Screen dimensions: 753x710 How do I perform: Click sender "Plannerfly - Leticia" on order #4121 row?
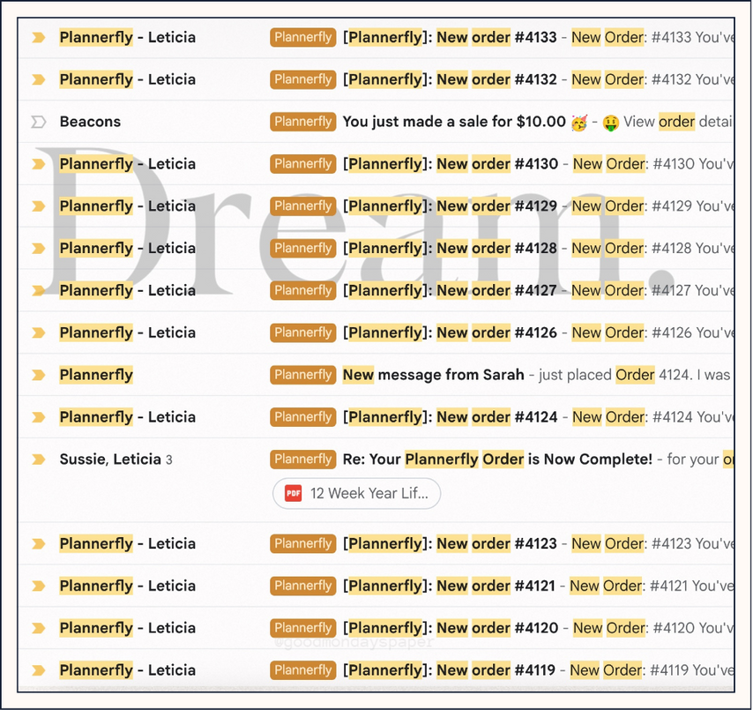coord(128,587)
